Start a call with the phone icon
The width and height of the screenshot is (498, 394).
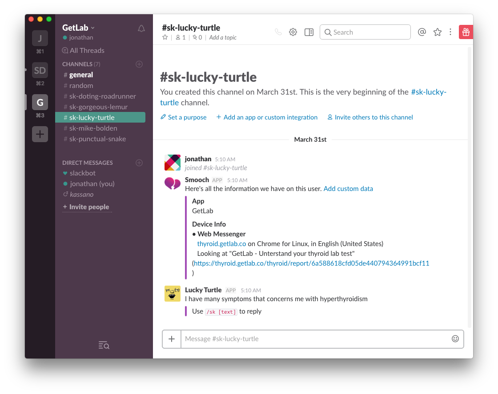pos(278,32)
